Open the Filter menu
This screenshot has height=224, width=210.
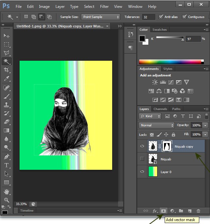tap(104, 7)
